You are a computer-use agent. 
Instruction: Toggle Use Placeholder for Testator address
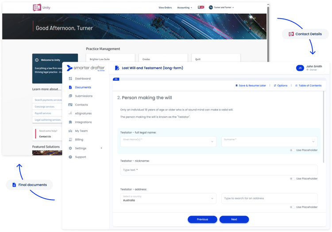(x=291, y=207)
